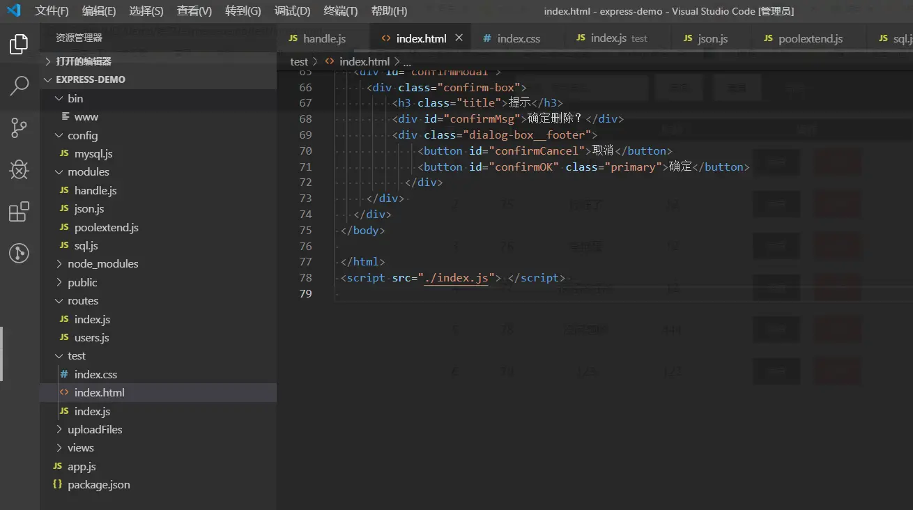This screenshot has width=913, height=510.
Task: Click the closing </body> tag in the editor
Action: (362, 230)
